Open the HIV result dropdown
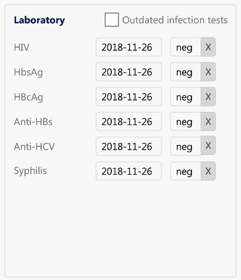The height and width of the screenshot is (280, 241). tap(185, 47)
